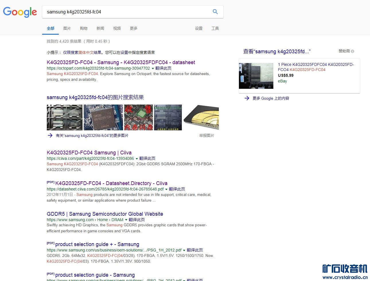Open third image thumbnail with red Chinese text
Screen dimensions: 370x281
(x=139, y=117)
